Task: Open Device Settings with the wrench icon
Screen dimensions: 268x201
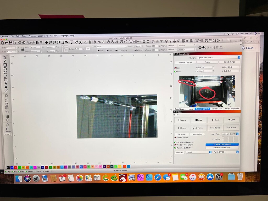Action: pyautogui.click(x=81, y=42)
